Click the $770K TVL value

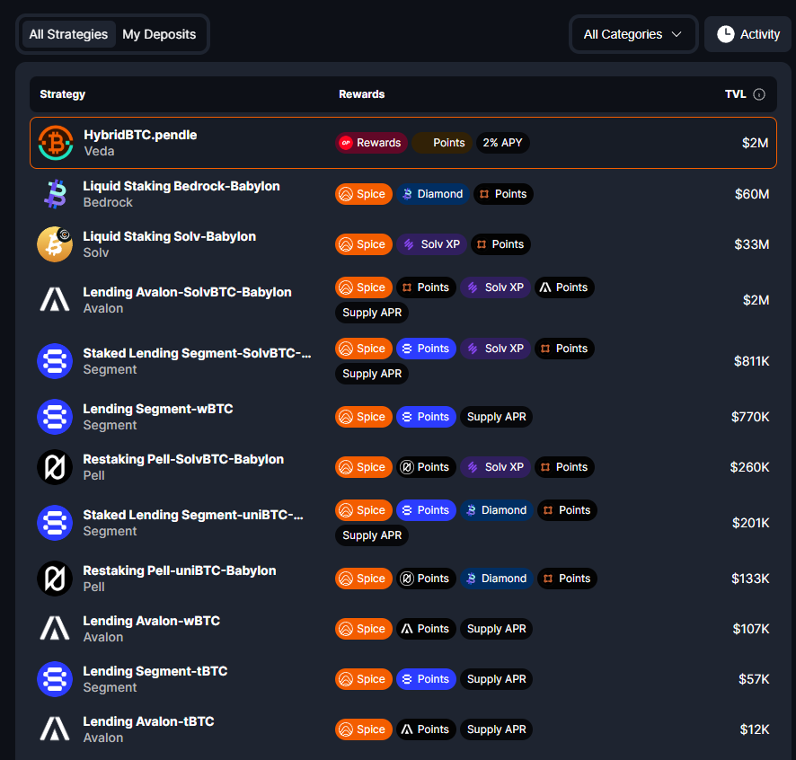[x=750, y=417]
